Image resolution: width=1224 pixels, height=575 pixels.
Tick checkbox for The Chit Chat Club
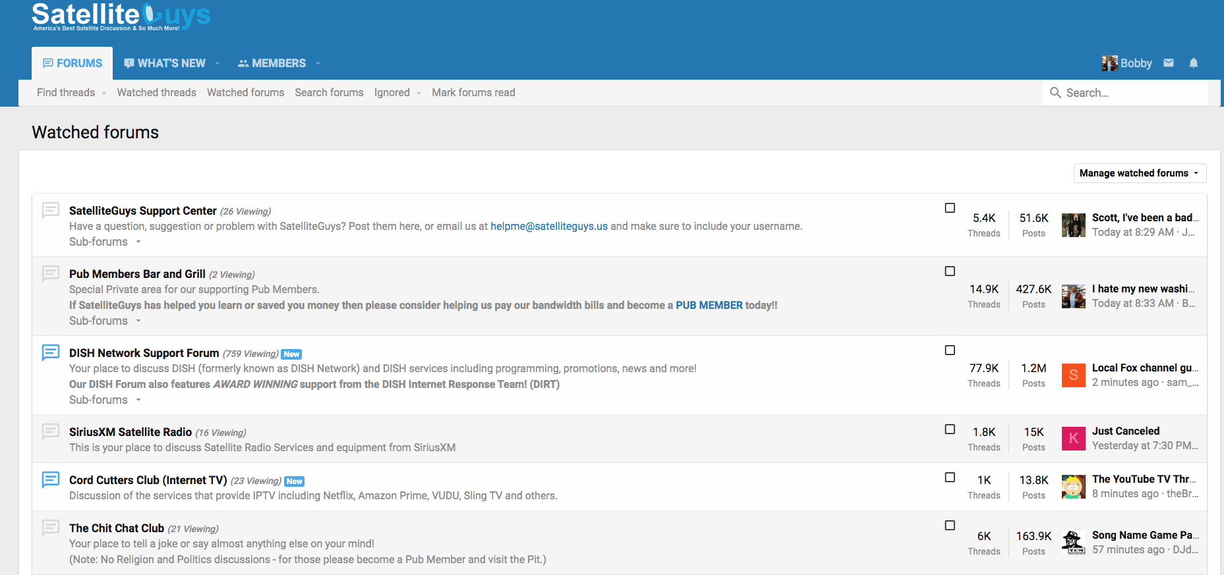point(950,526)
